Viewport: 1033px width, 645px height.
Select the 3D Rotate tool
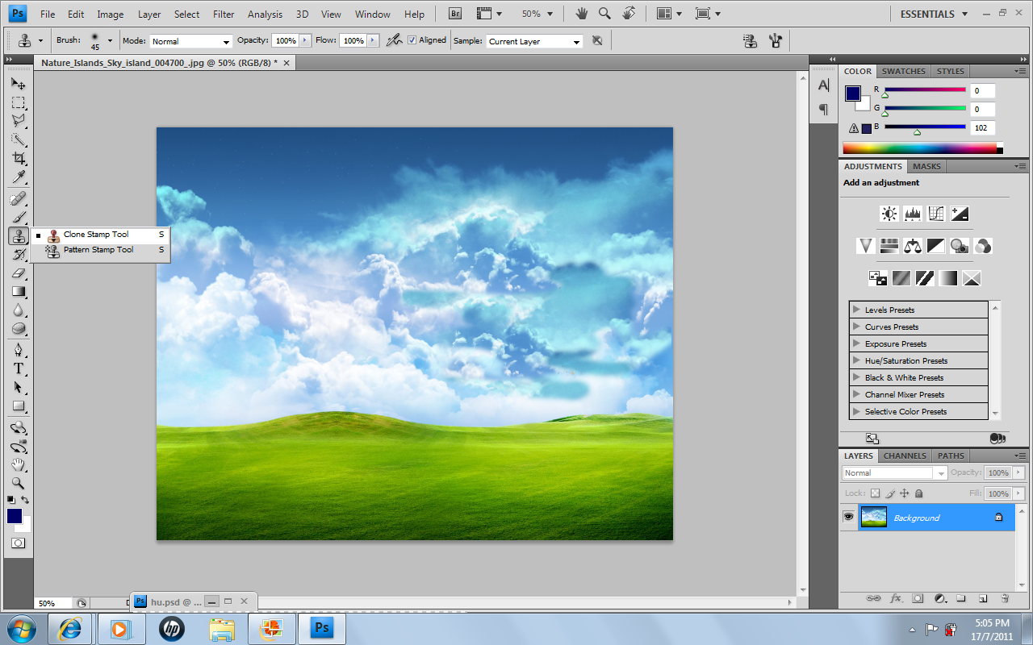point(18,427)
